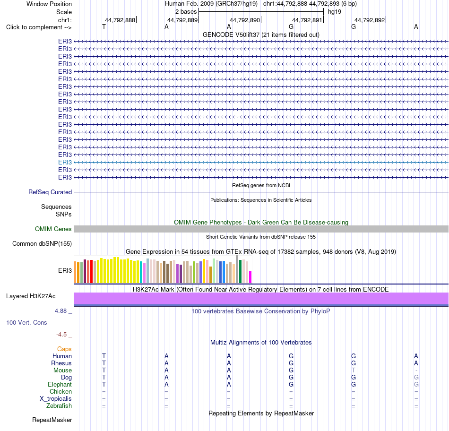Screen dimensions: 449x431
Task: Click the Zebrafish alignment row label
Action: pos(59,406)
